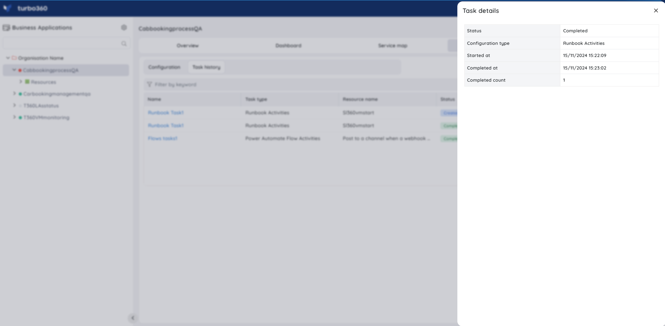
Task: Open the Flows tasks1 link
Action: click(x=162, y=138)
